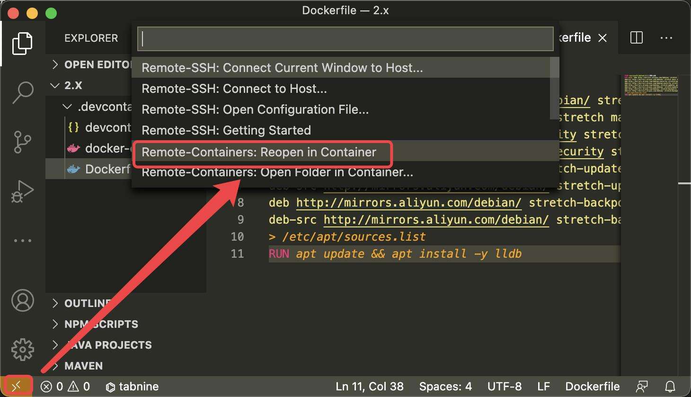The width and height of the screenshot is (691, 397).
Task: Change indentation via Spaces: 4
Action: pyautogui.click(x=445, y=387)
